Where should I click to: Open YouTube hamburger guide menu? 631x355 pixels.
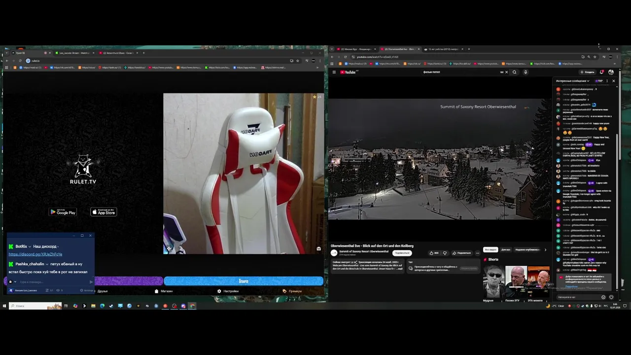[334, 72]
